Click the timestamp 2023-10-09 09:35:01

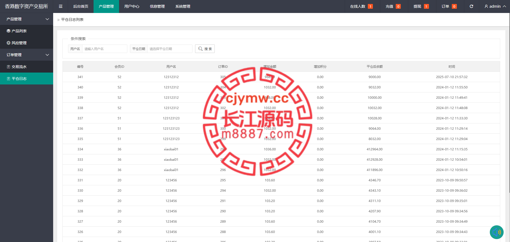[x=452, y=201]
